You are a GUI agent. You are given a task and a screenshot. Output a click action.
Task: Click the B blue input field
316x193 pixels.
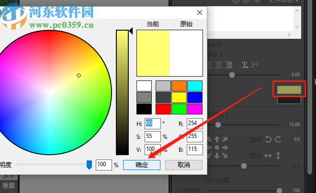point(195,149)
